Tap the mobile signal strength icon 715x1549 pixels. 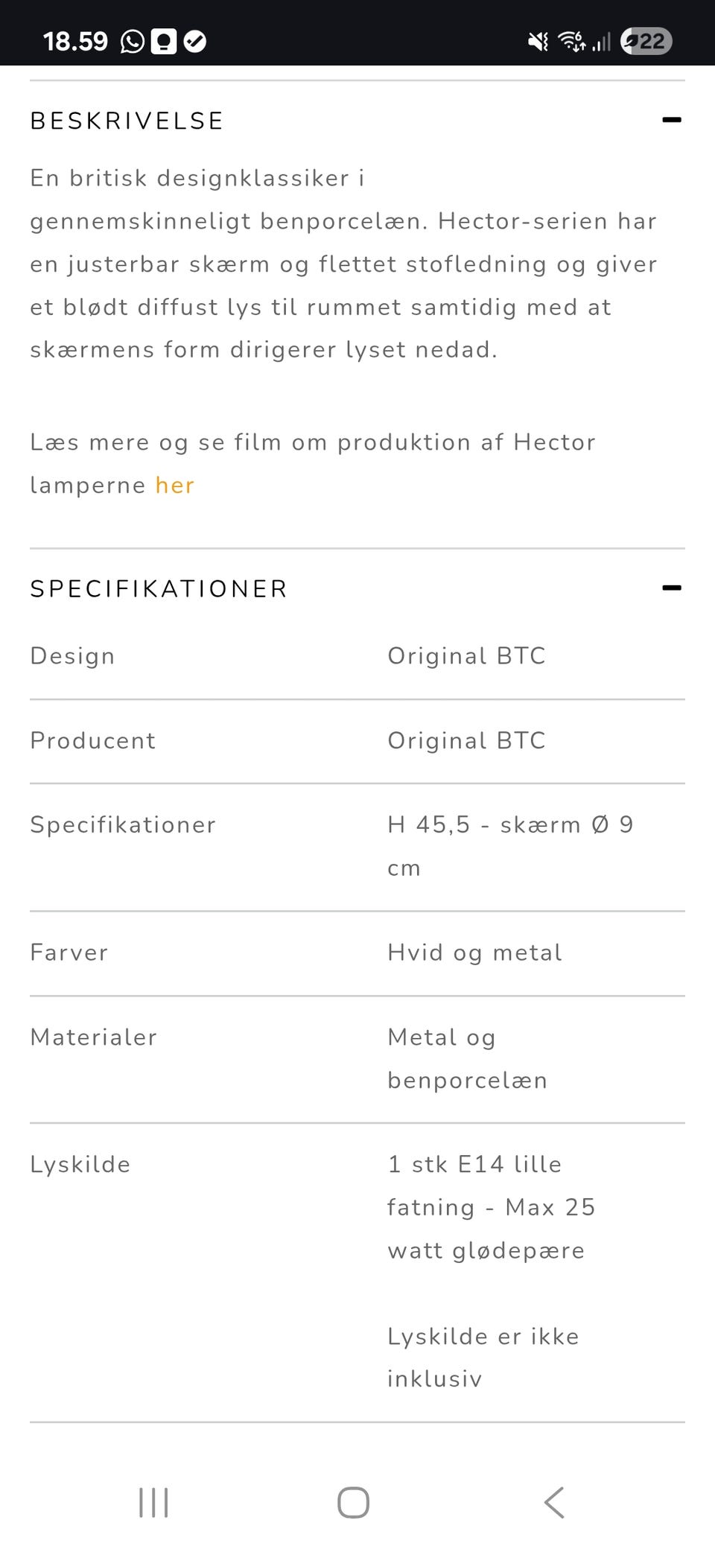[x=601, y=42]
